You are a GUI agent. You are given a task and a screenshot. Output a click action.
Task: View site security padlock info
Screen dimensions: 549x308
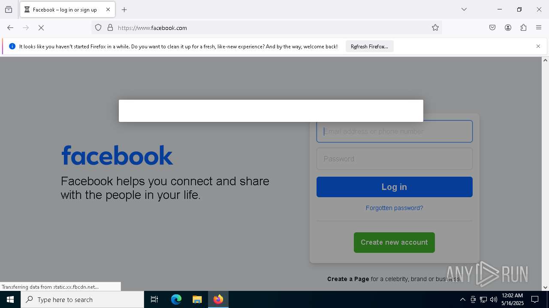tap(110, 28)
